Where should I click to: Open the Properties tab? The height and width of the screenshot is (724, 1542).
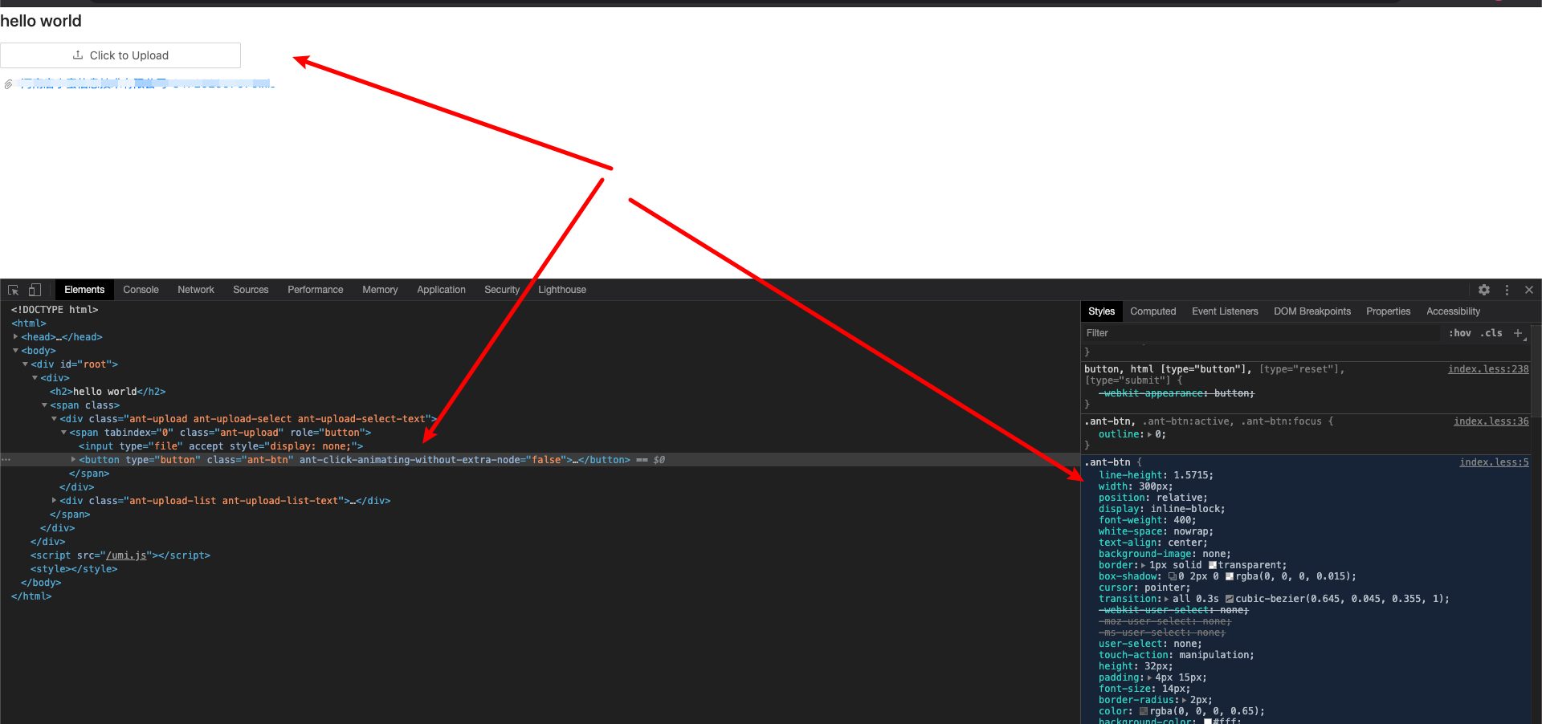1388,311
